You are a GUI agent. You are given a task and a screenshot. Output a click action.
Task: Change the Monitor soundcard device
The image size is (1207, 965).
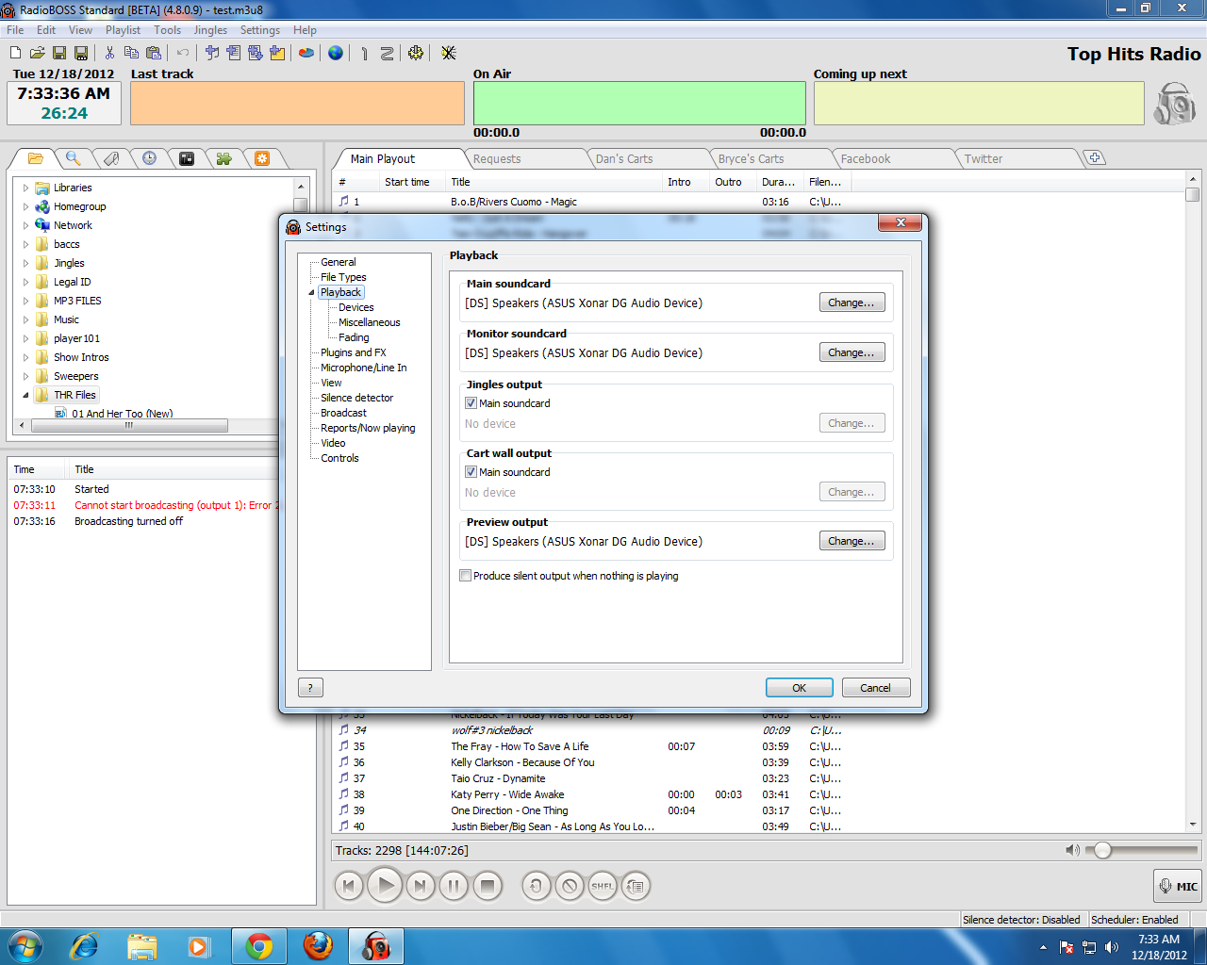tap(852, 352)
